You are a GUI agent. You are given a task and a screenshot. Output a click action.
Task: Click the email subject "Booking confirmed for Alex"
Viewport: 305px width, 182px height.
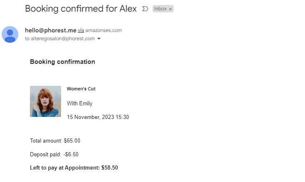click(81, 9)
